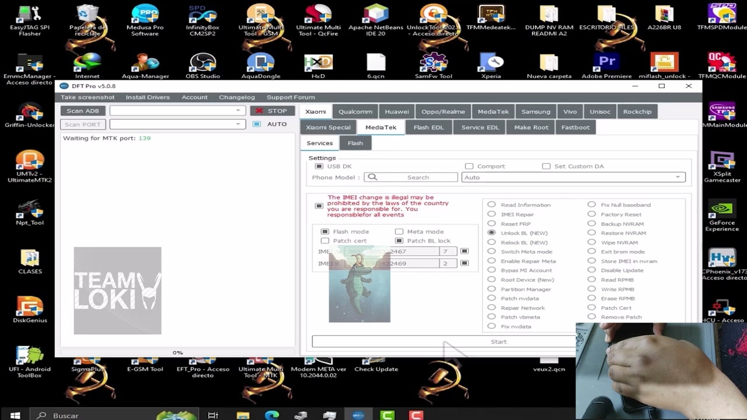The image size is (747, 420).
Task: Open the Aqua-Manager desktop shortcut
Action: click(x=145, y=66)
